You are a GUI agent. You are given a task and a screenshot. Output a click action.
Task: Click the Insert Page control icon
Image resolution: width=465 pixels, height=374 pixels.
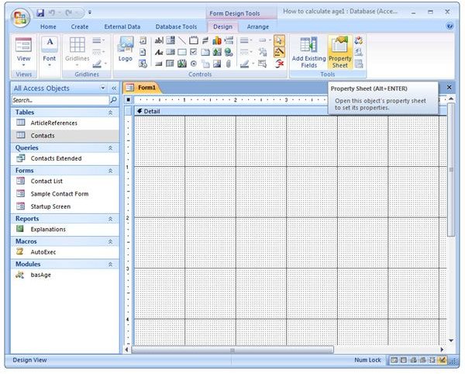[205, 64]
